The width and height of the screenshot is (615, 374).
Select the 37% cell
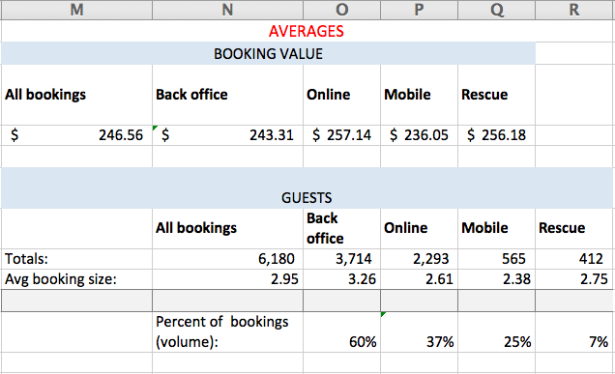click(x=419, y=332)
